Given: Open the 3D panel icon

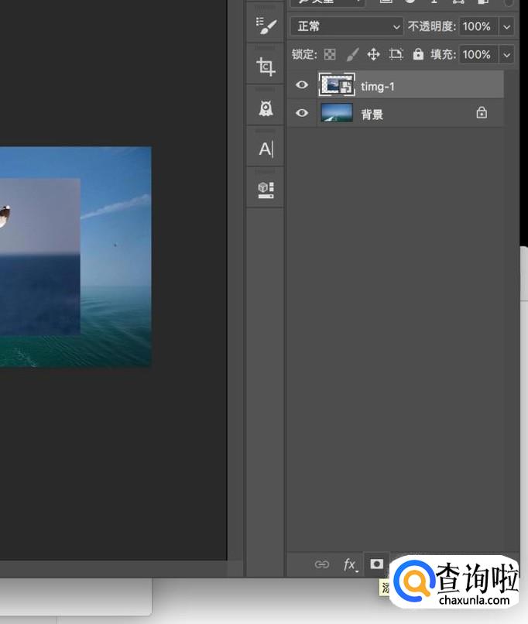Looking at the screenshot, I should click(266, 190).
